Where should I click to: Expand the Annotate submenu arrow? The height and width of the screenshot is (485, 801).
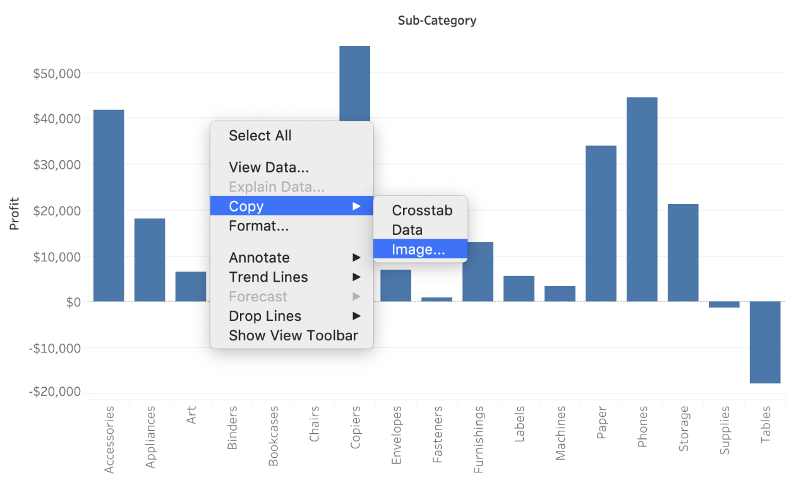pos(356,258)
